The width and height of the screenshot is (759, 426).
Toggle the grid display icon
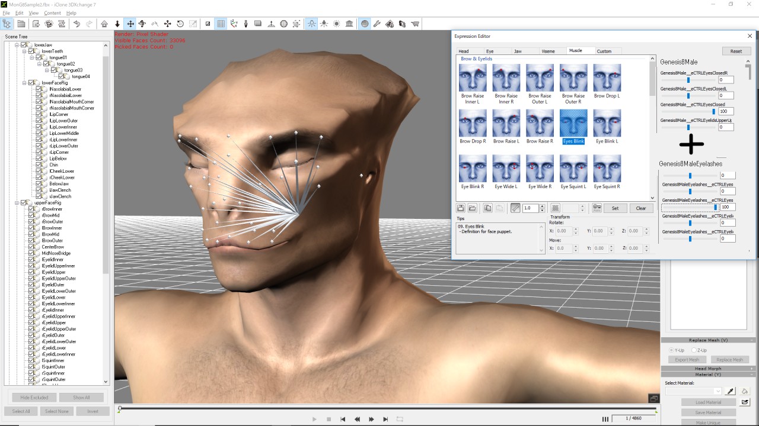point(221,24)
